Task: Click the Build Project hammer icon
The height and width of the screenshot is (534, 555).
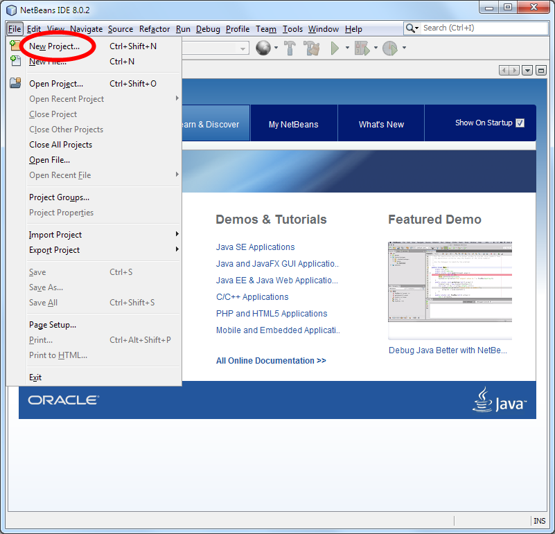Action: pos(290,48)
